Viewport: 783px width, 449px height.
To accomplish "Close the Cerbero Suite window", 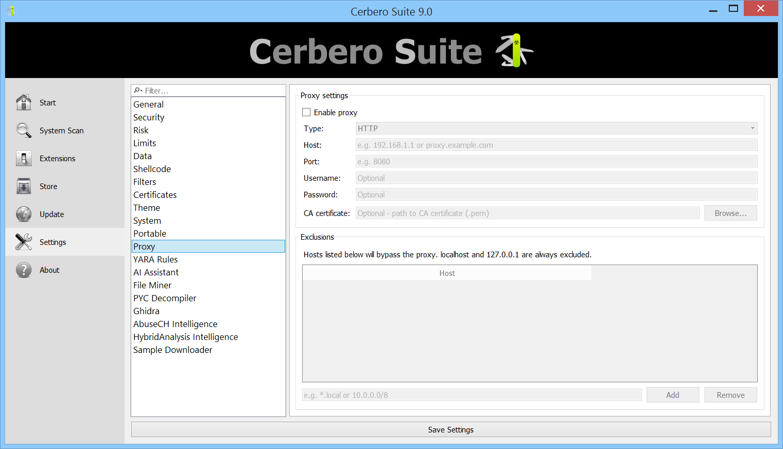I will pos(761,8).
